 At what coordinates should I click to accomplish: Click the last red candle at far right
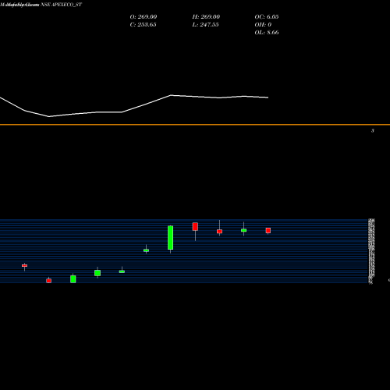point(268,230)
